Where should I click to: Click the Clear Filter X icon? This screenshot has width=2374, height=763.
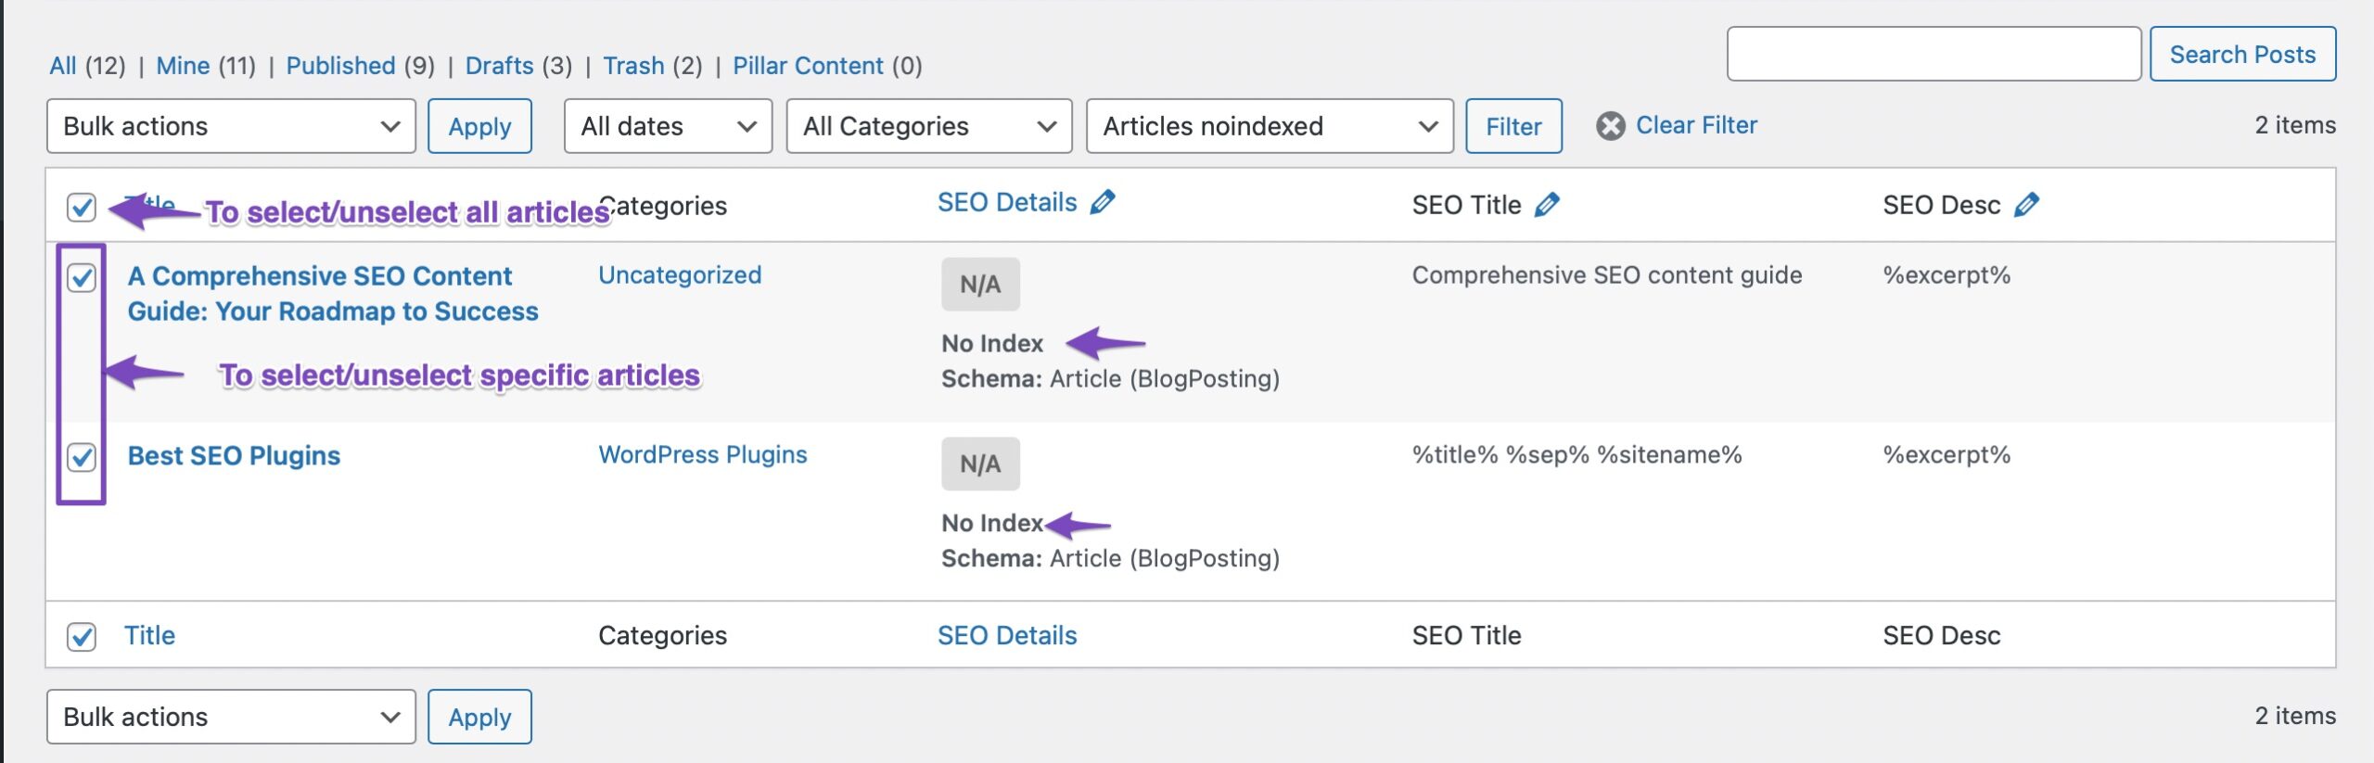click(1611, 126)
